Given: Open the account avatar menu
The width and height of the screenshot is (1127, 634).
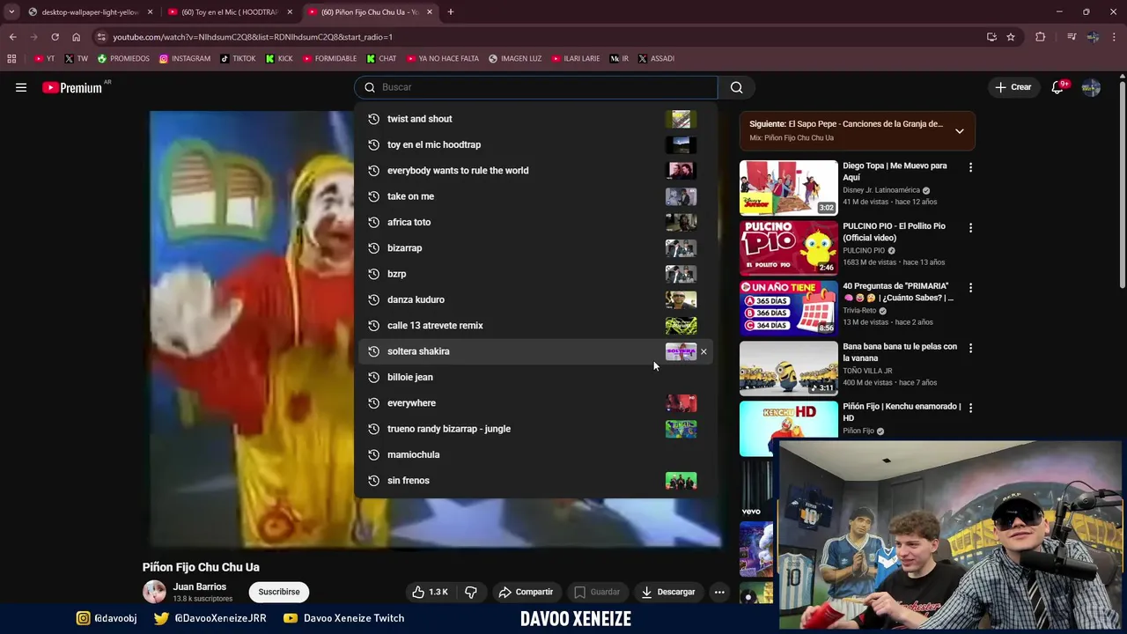Looking at the screenshot, I should coord(1091,87).
